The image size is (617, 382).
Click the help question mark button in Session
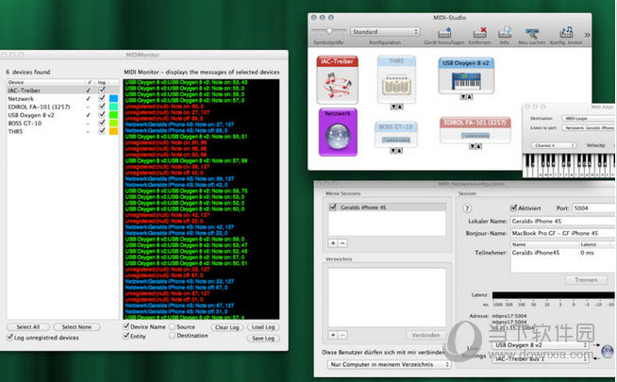point(467,208)
